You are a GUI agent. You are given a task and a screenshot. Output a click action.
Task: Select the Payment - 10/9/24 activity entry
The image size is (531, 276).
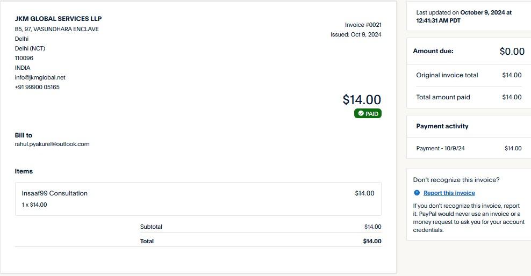[x=469, y=148]
